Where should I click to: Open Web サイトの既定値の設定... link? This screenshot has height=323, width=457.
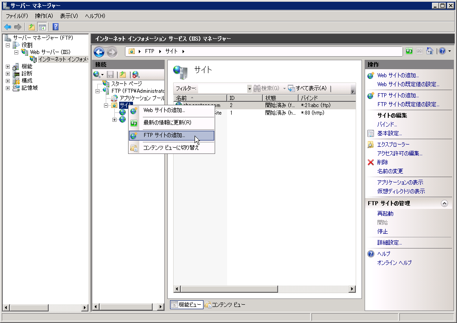408,84
